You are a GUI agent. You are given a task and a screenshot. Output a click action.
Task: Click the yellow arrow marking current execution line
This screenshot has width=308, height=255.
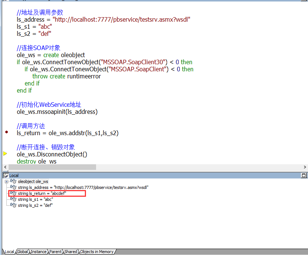click(x=5, y=153)
